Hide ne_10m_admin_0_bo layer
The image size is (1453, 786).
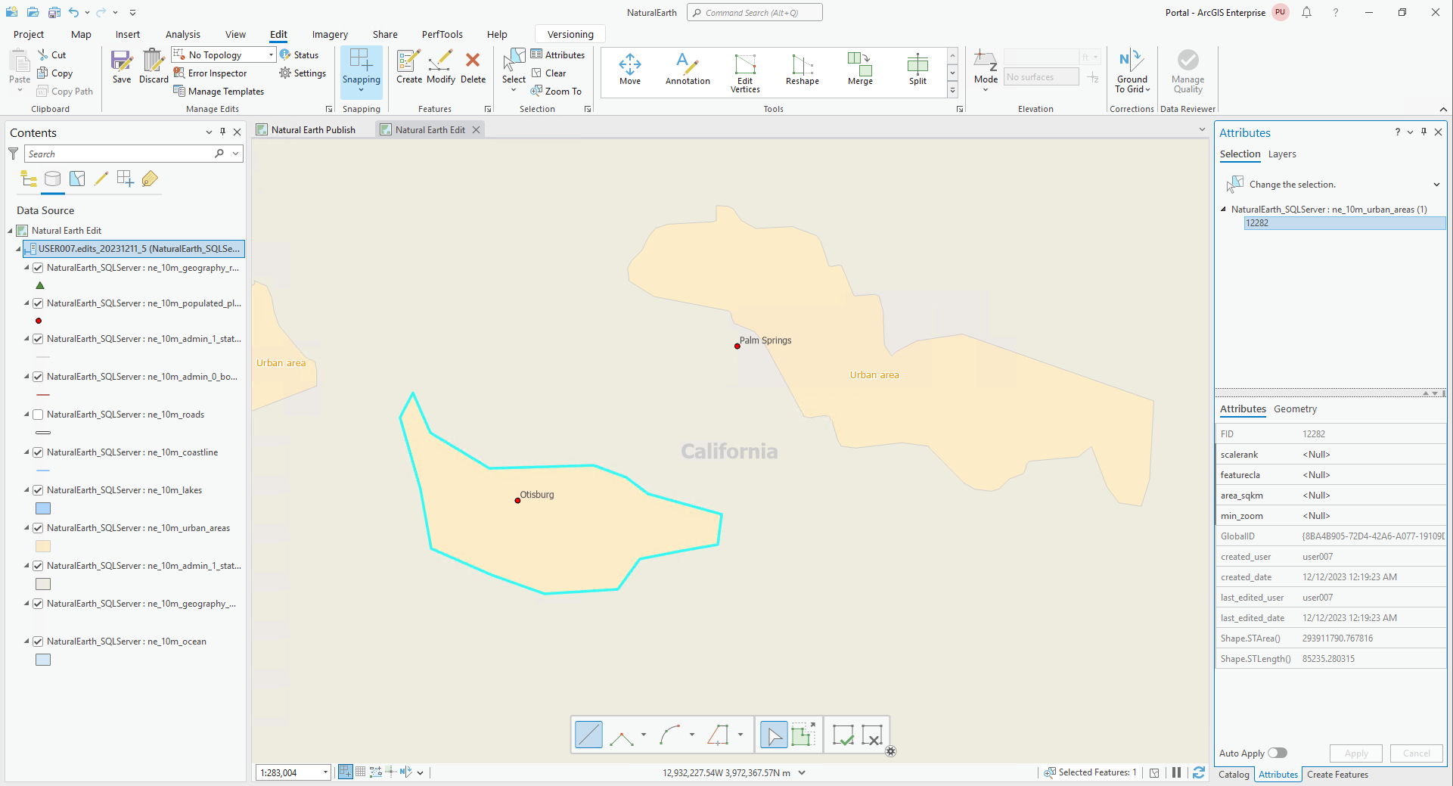click(x=38, y=377)
